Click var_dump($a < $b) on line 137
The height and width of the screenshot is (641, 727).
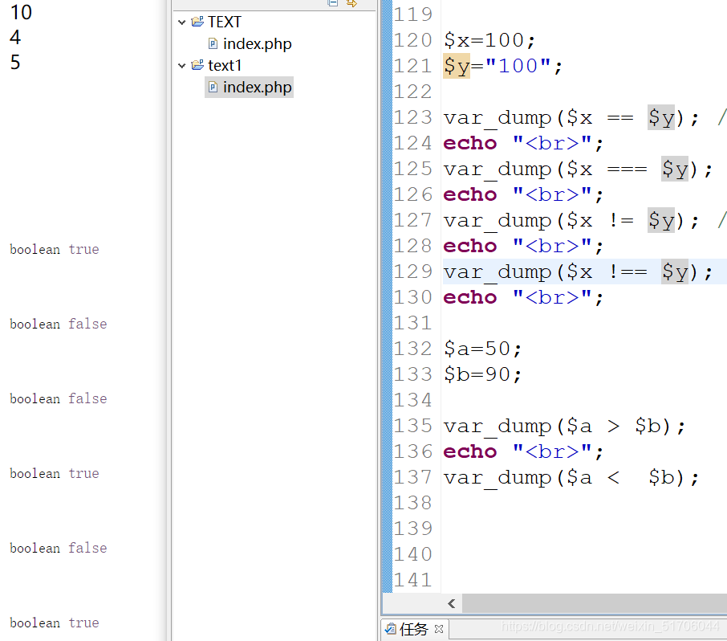click(571, 477)
